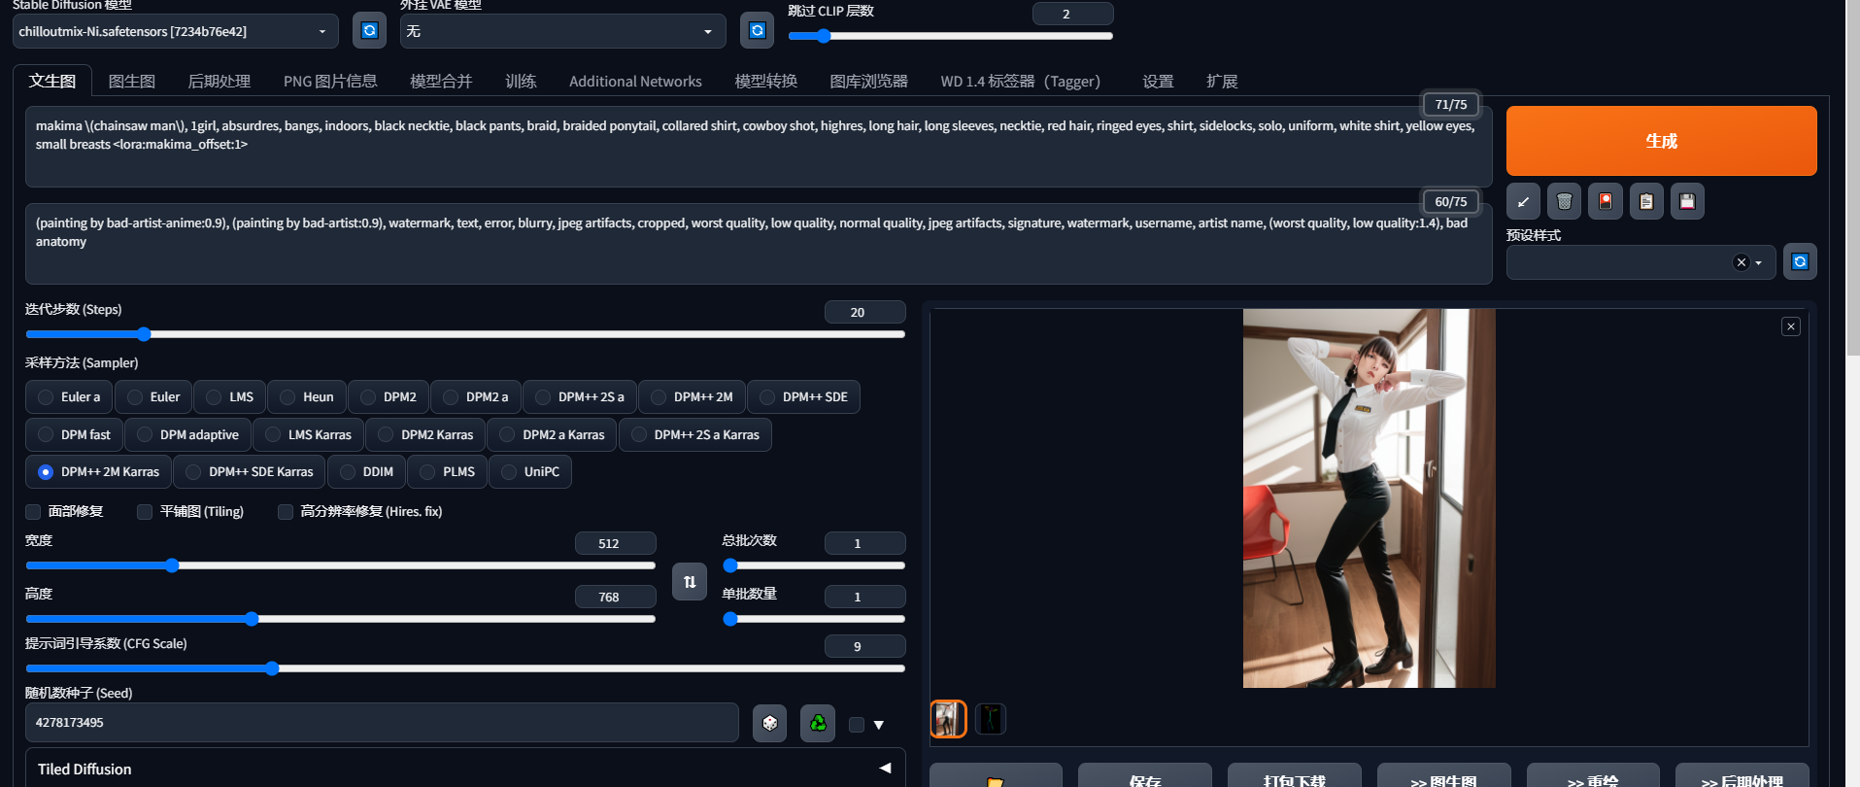The width and height of the screenshot is (1860, 787).
Task: Enable 面部修复 face restoration checkbox
Action: 33,512
